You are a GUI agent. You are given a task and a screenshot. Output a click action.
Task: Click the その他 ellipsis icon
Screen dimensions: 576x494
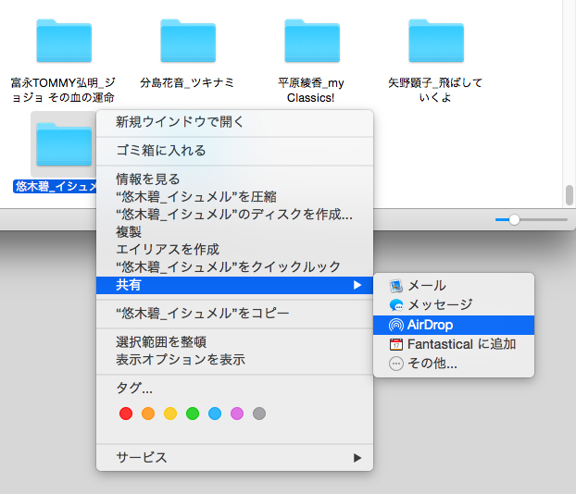[x=396, y=364]
